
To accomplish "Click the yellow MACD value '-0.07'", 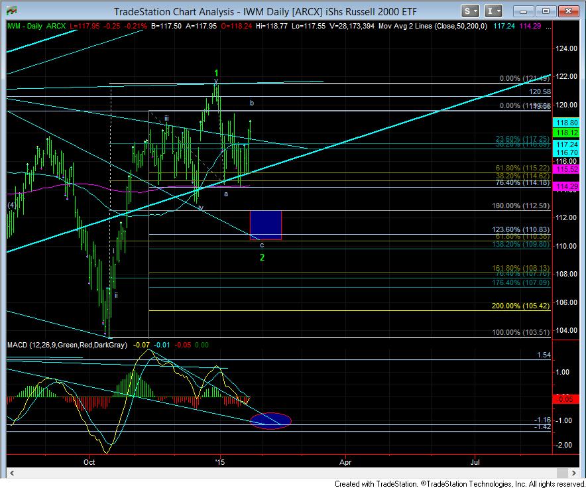I will click(142, 345).
